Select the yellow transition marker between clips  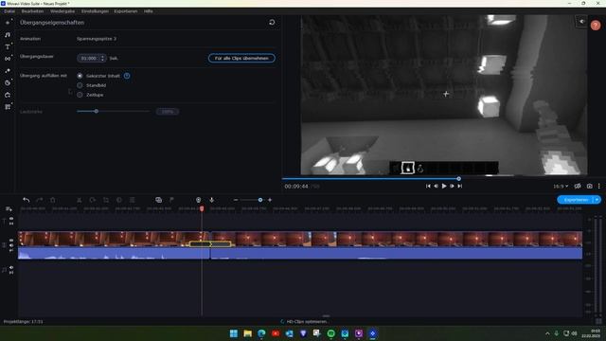click(x=210, y=244)
